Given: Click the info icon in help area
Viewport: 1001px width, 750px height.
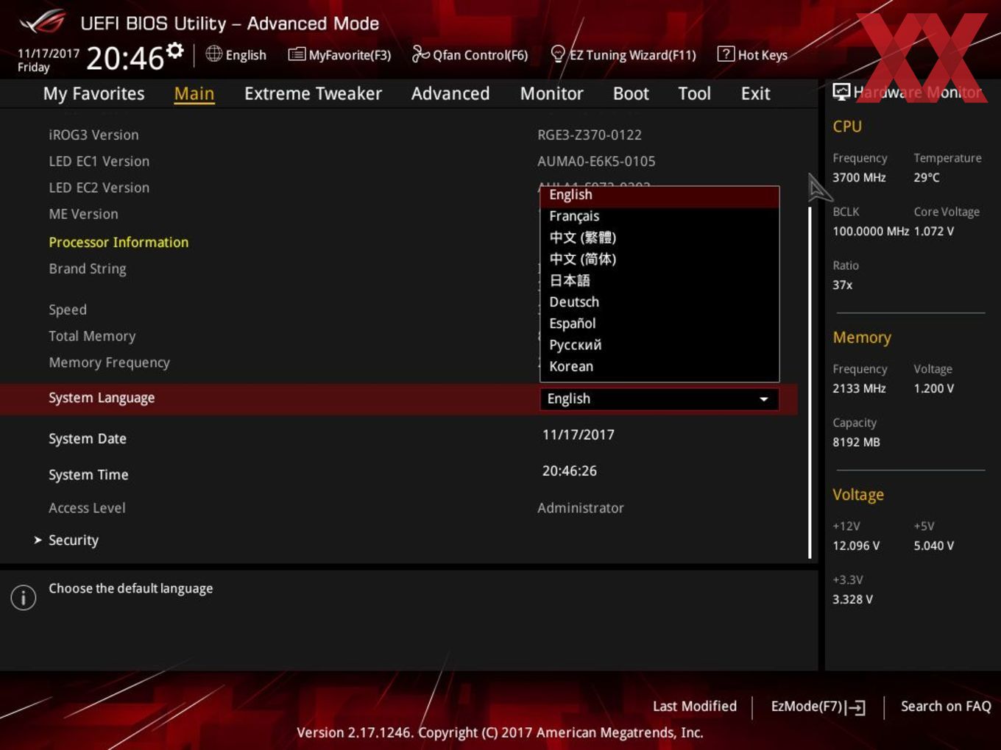Looking at the screenshot, I should tap(24, 597).
